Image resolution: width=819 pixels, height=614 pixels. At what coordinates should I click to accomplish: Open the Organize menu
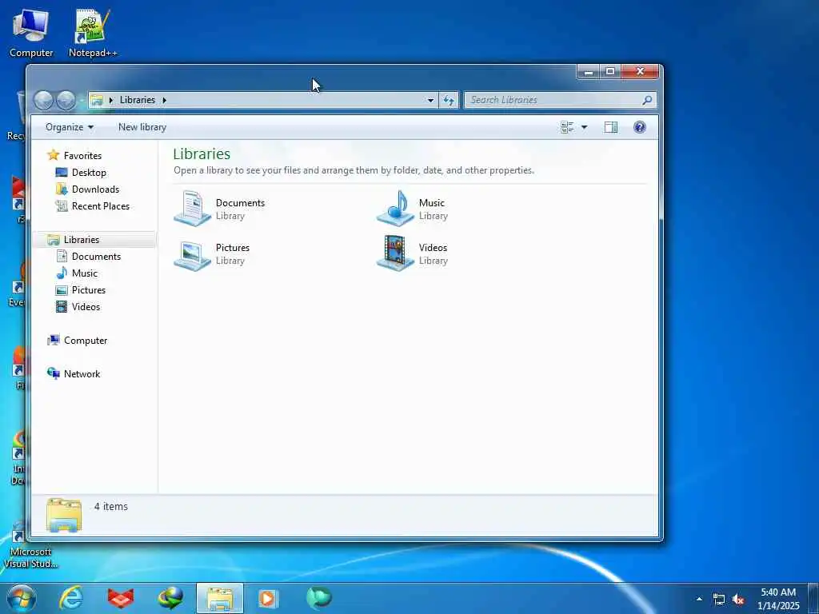click(70, 127)
